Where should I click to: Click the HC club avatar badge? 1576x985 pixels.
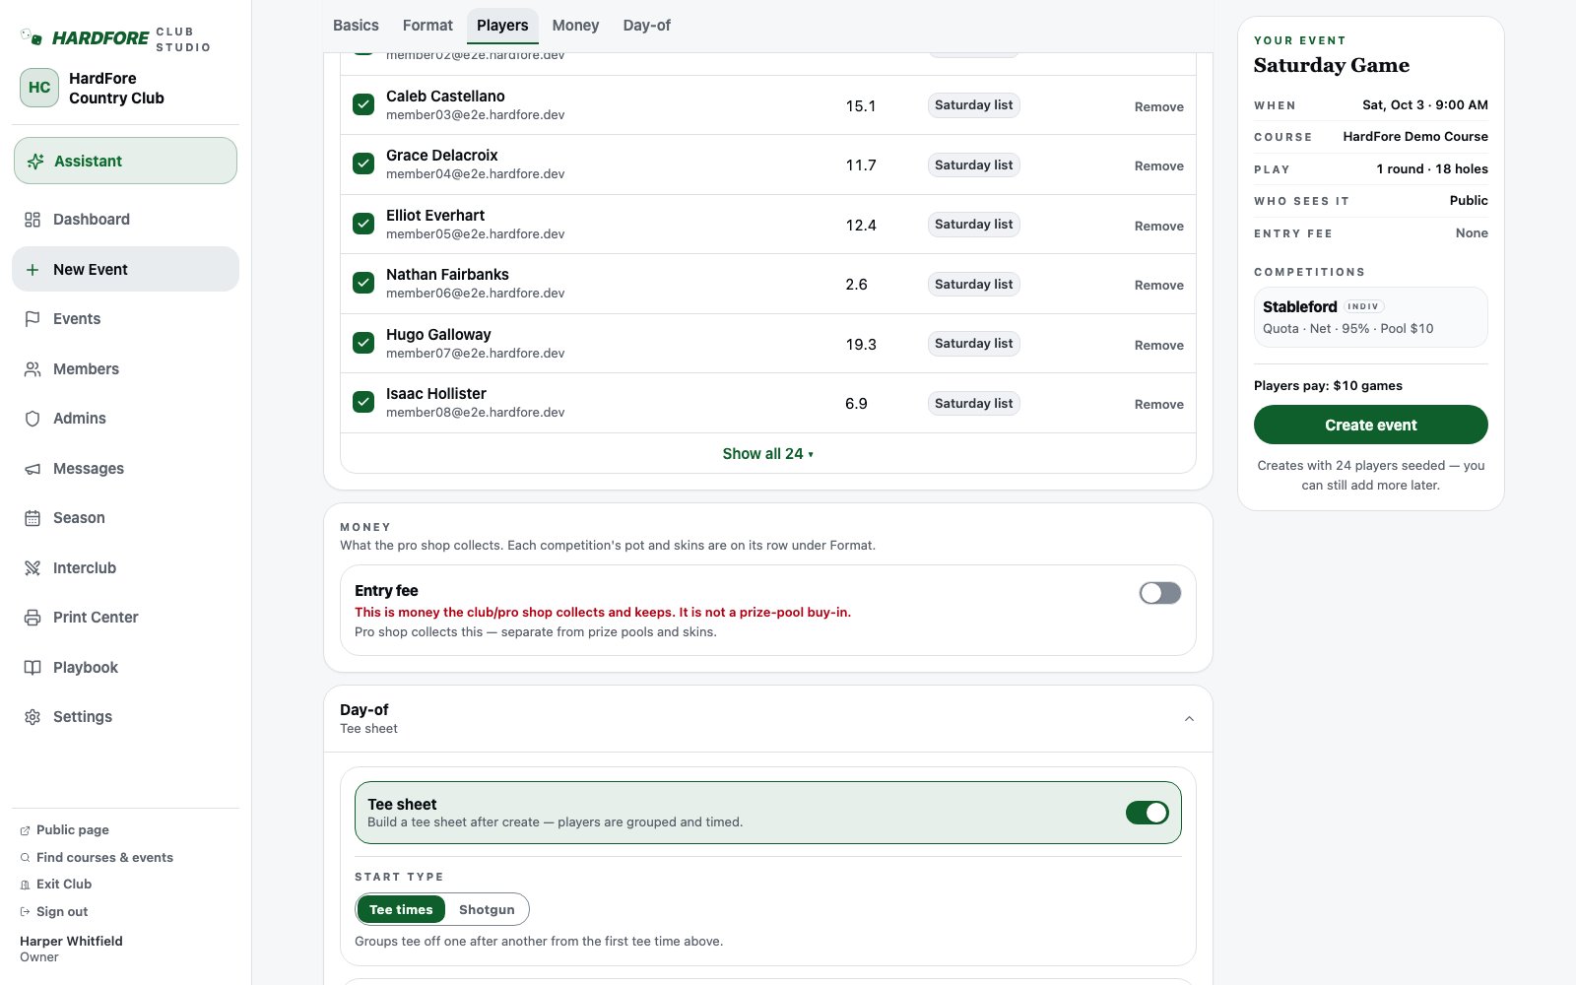tap(39, 88)
